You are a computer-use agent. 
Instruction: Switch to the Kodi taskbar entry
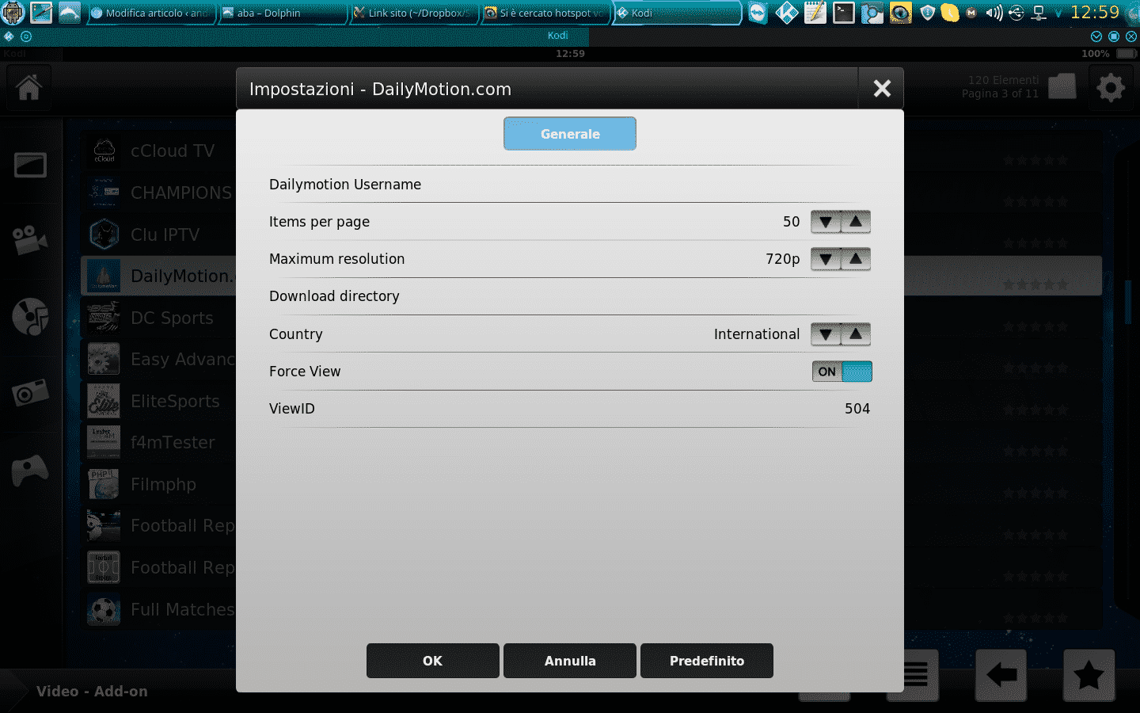(676, 13)
